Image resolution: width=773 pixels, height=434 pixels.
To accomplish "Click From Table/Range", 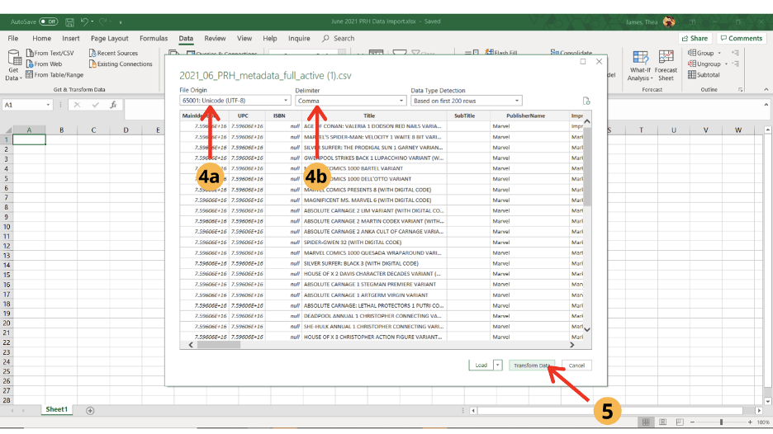I will tap(55, 75).
